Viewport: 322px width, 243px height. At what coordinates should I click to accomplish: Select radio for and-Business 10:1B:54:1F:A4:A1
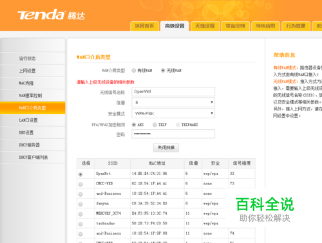tap(80, 194)
